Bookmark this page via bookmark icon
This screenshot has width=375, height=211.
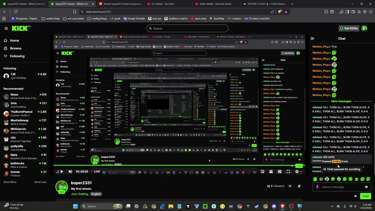[74, 12]
